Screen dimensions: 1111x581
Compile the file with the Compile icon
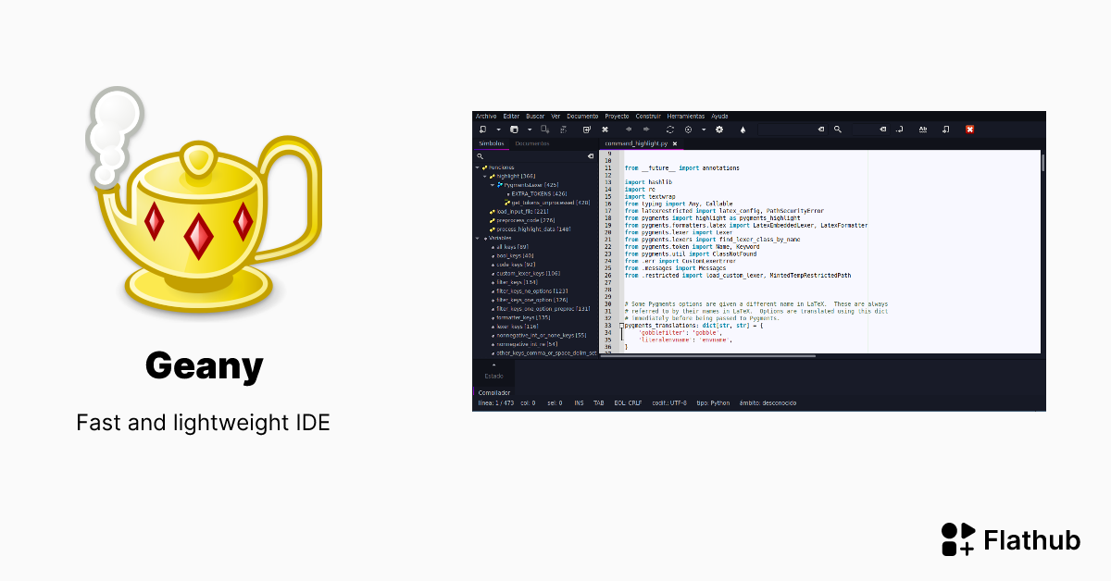(668, 129)
